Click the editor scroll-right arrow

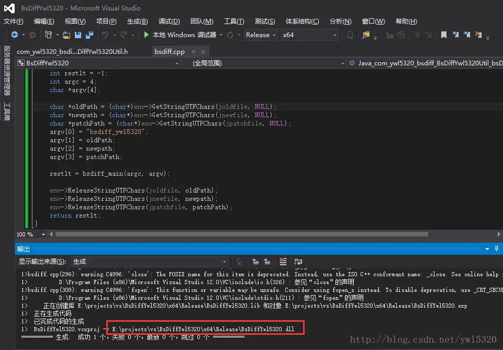click(x=499, y=234)
